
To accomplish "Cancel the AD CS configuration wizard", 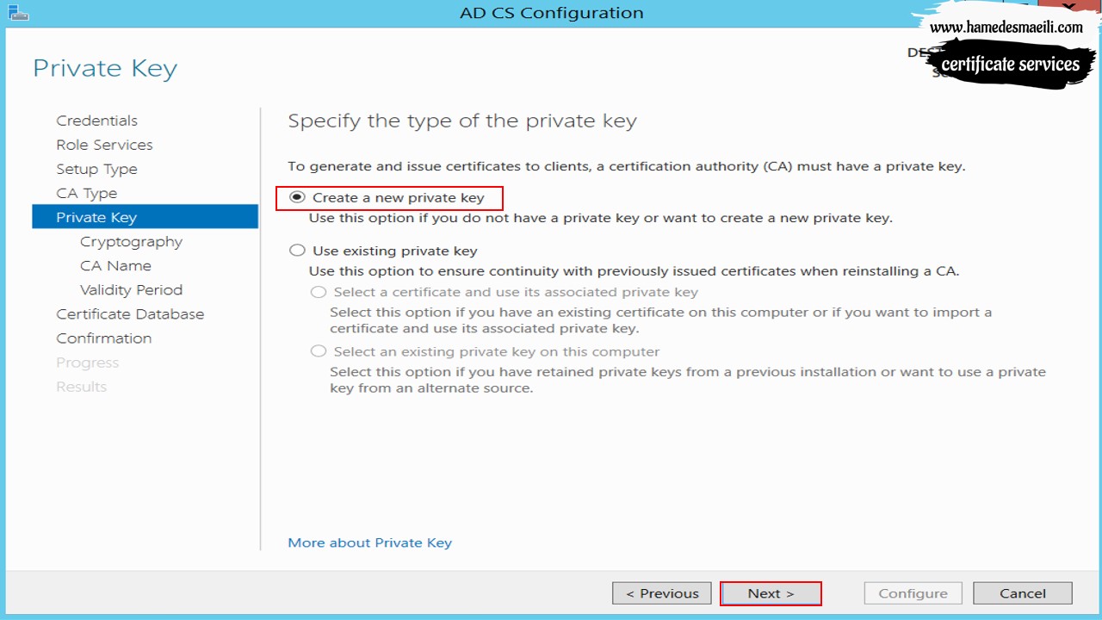I will point(1023,593).
